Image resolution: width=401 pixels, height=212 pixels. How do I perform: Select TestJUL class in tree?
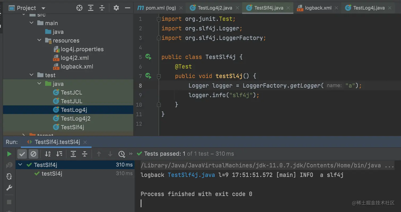click(68, 101)
